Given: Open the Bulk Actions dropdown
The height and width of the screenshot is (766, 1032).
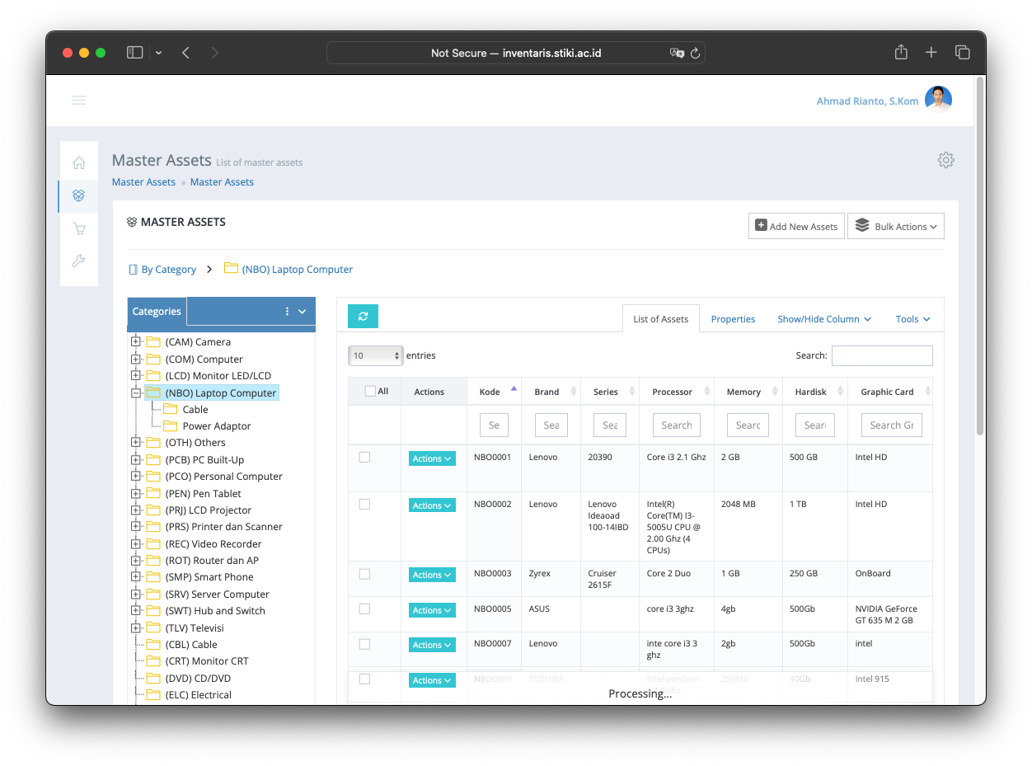Looking at the screenshot, I should click(895, 226).
